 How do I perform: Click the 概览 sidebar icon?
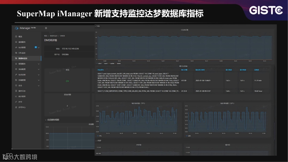coord(16,37)
